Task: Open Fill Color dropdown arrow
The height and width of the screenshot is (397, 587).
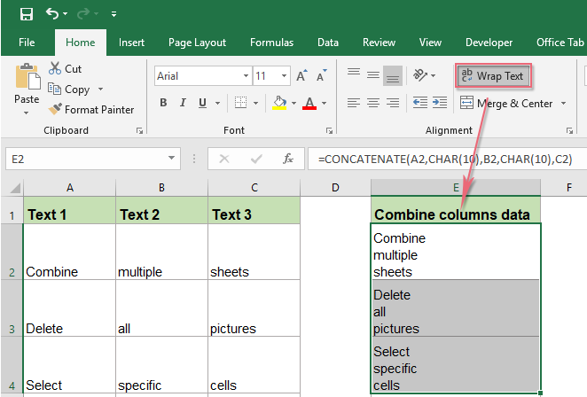Action: click(x=293, y=103)
